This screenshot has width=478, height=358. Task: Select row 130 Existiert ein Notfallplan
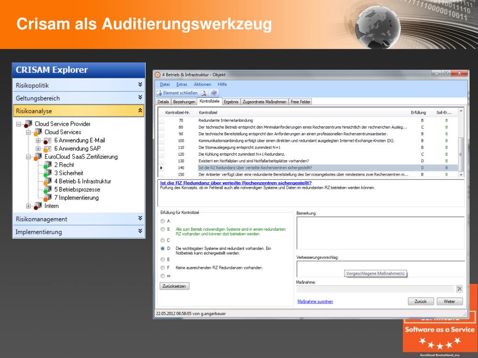tap(308, 161)
